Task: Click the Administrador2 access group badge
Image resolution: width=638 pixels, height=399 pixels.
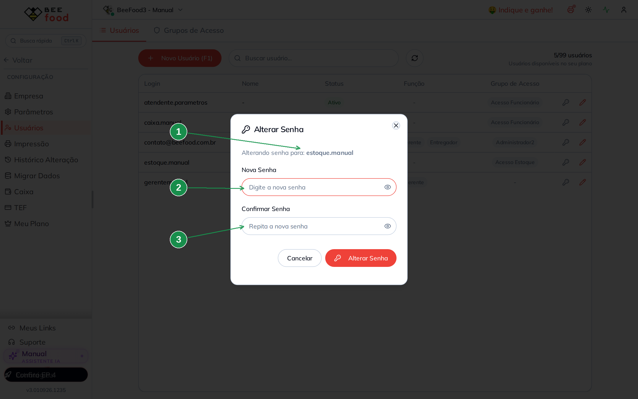Action: [515, 142]
